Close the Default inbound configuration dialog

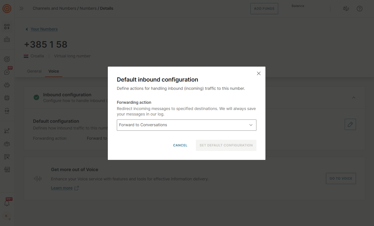click(259, 73)
